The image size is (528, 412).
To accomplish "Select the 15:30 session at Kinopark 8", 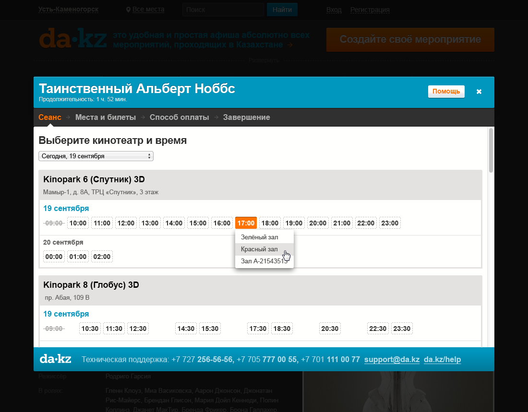I will [x=210, y=329].
